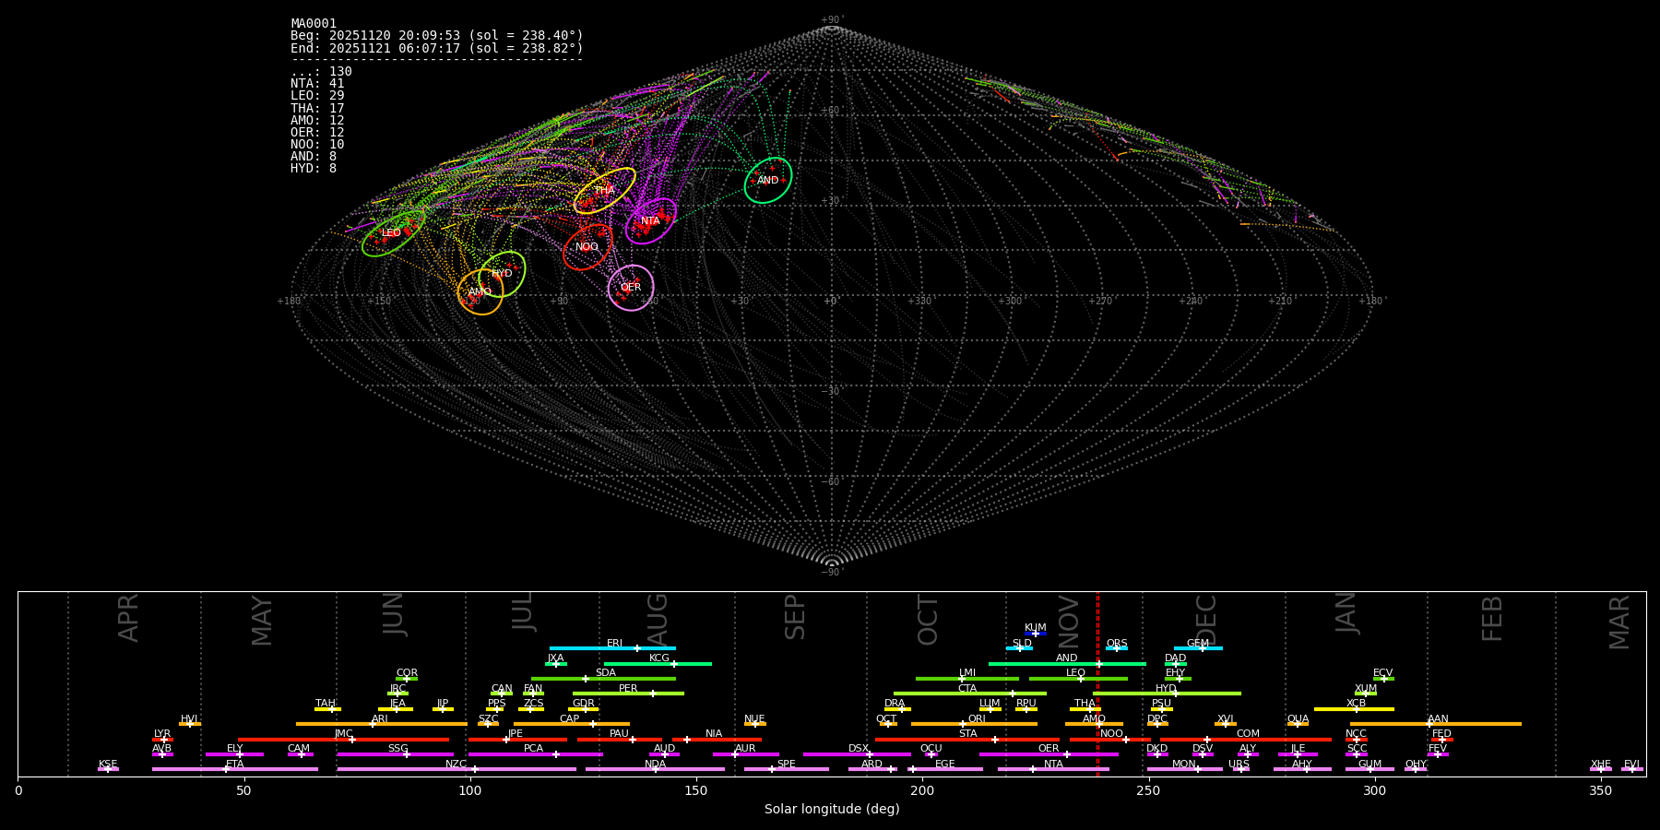This screenshot has width=1660, height=830.
Task: Click the QUA shower bar in timeline
Action: click(1298, 724)
